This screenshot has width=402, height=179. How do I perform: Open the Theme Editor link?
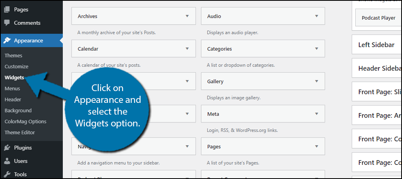tap(20, 133)
